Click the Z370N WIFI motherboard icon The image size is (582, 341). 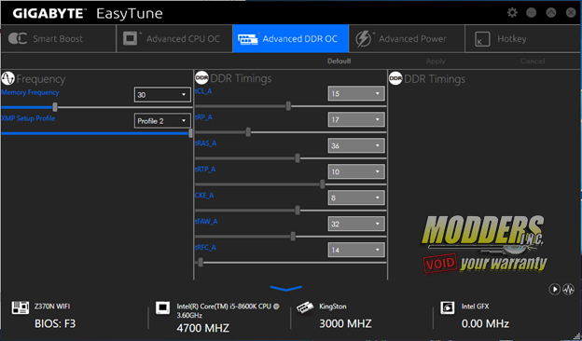pyautogui.click(x=19, y=307)
